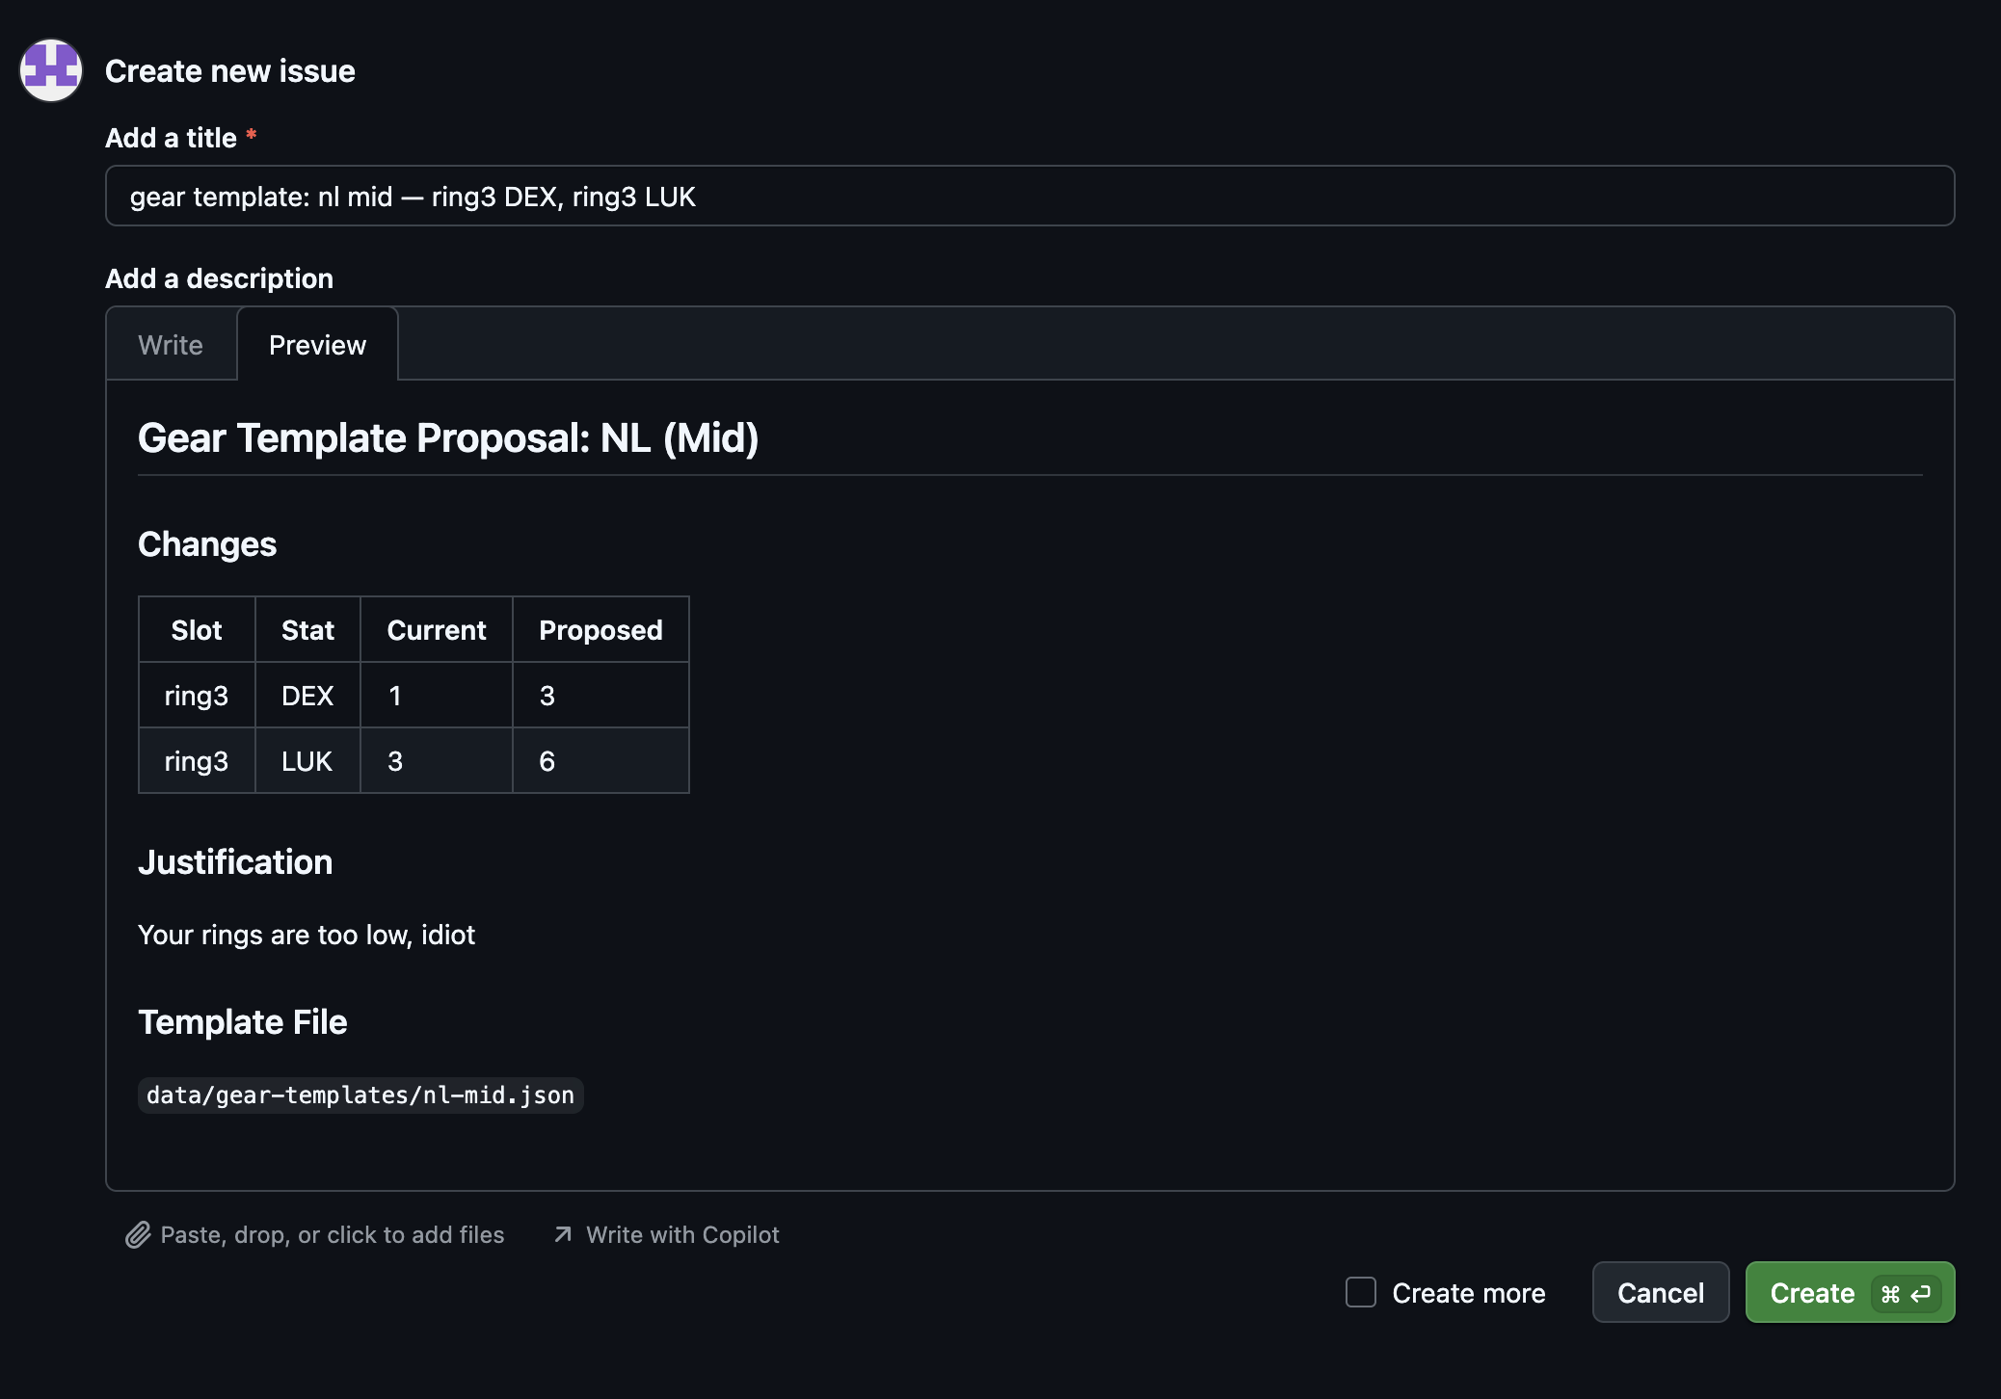2001x1399 pixels.
Task: Click the LUK cell in table
Action: [307, 761]
